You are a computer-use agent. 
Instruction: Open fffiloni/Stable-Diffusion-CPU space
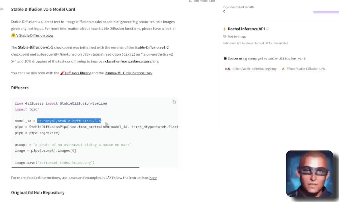tap(306, 69)
